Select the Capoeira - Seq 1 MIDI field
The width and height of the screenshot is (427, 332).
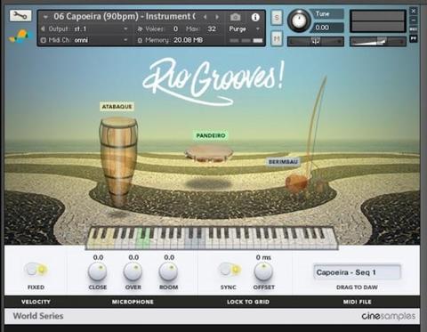click(x=357, y=272)
